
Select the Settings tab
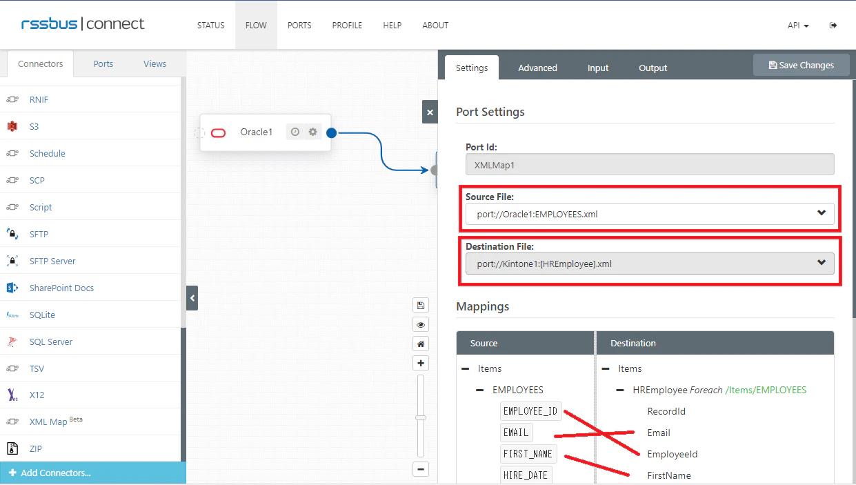click(x=472, y=68)
